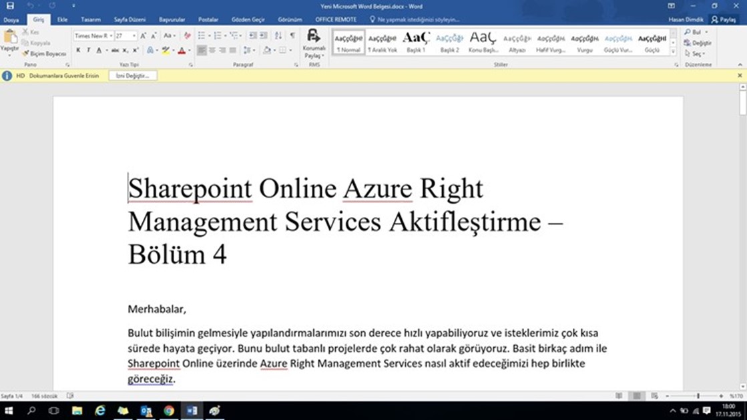This screenshot has height=420, width=747.
Task: Toggle show paragraph marks (¶)
Action: click(x=292, y=36)
